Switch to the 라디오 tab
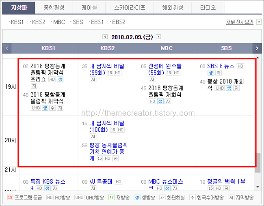 (208, 8)
